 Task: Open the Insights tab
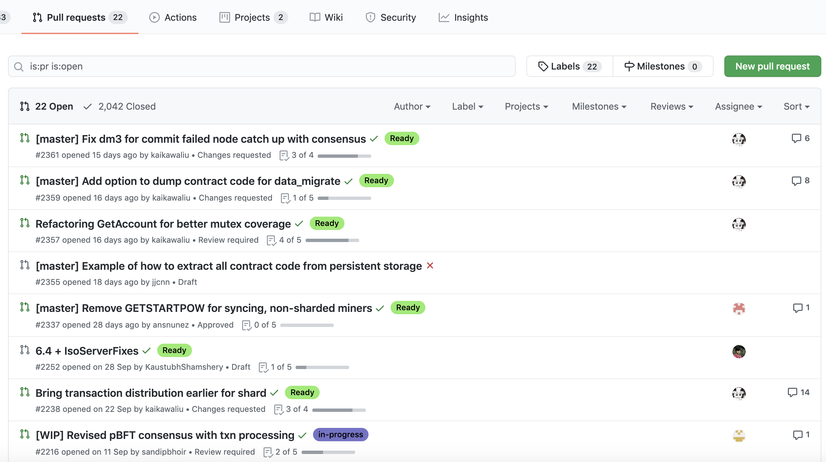pyautogui.click(x=463, y=17)
